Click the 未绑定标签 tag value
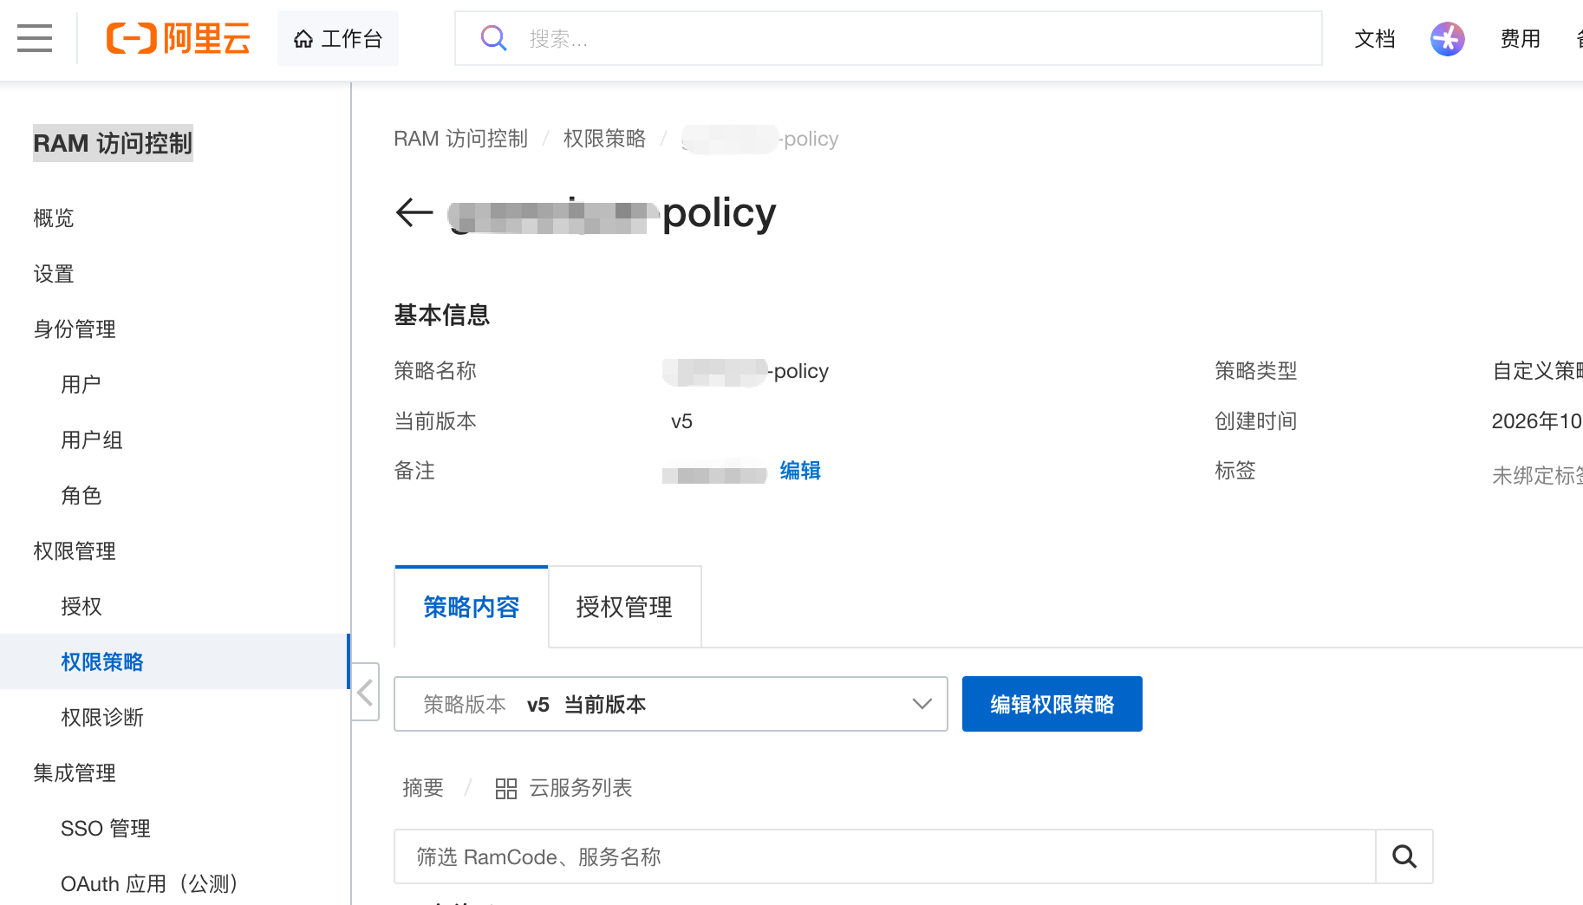Image resolution: width=1583 pixels, height=905 pixels. point(1537,475)
